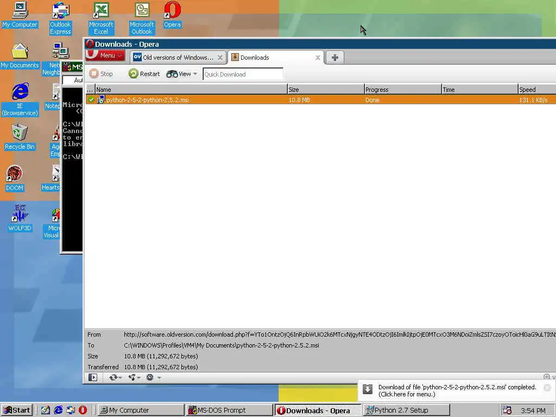Click the 131.1 KB/s speed cell

click(x=533, y=100)
